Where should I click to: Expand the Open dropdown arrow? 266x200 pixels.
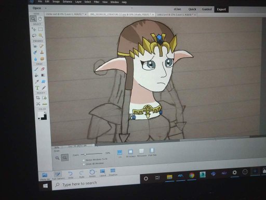pos(46,8)
